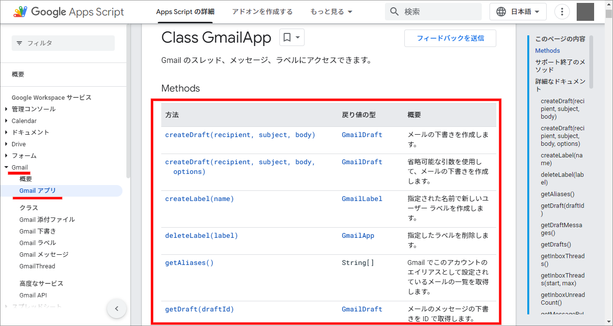Open the bookmark dropdown arrow
Viewport: 613px width, 326px height.
coord(298,37)
